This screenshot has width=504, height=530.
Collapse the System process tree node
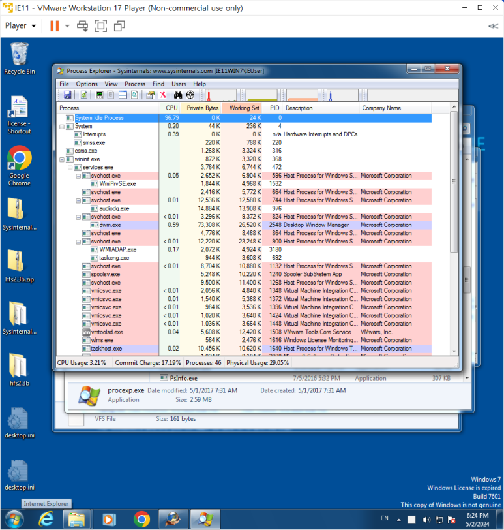pos(62,127)
